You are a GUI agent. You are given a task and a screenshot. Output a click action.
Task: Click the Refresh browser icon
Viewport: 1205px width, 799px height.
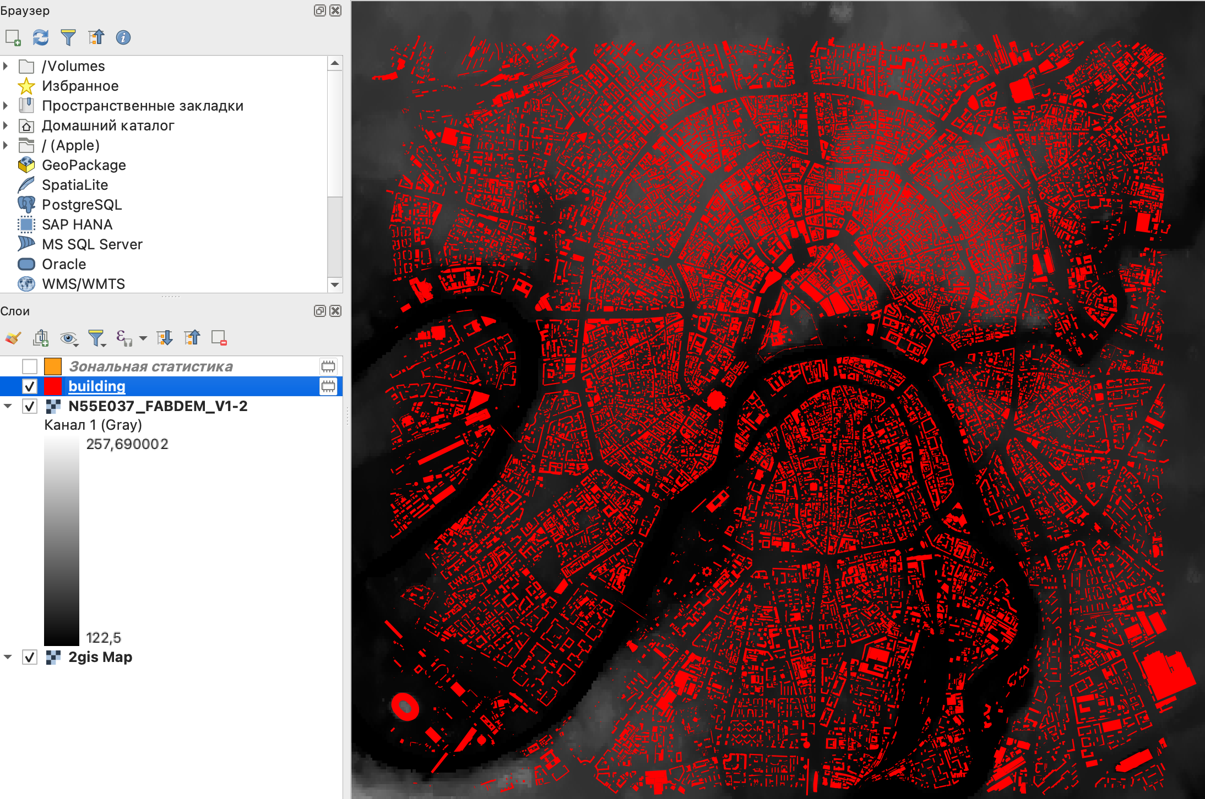pos(40,37)
